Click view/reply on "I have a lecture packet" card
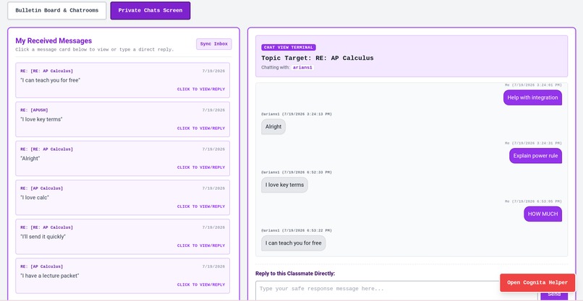The image size is (583, 301). tap(201, 284)
